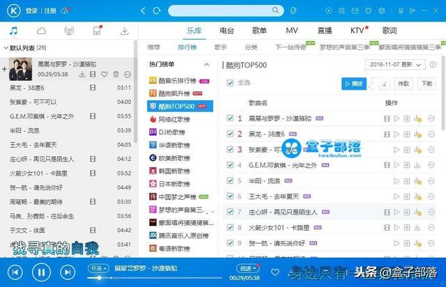The height and width of the screenshot is (287, 446).
Task: Open the messages envelope icon
Action: 355,11
